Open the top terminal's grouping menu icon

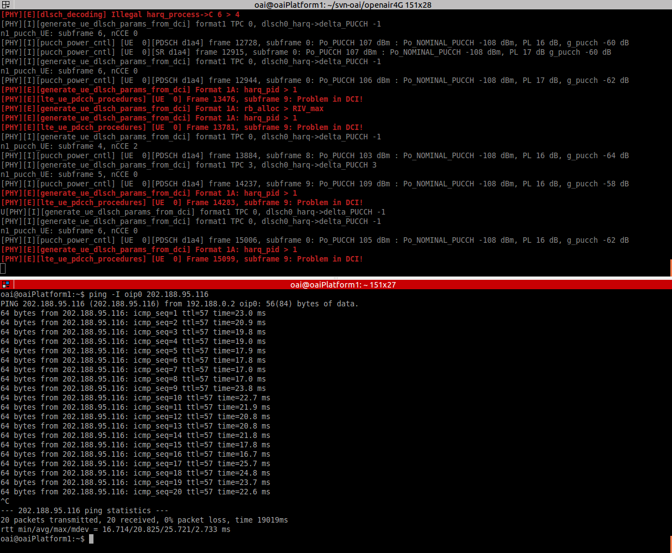6,5
